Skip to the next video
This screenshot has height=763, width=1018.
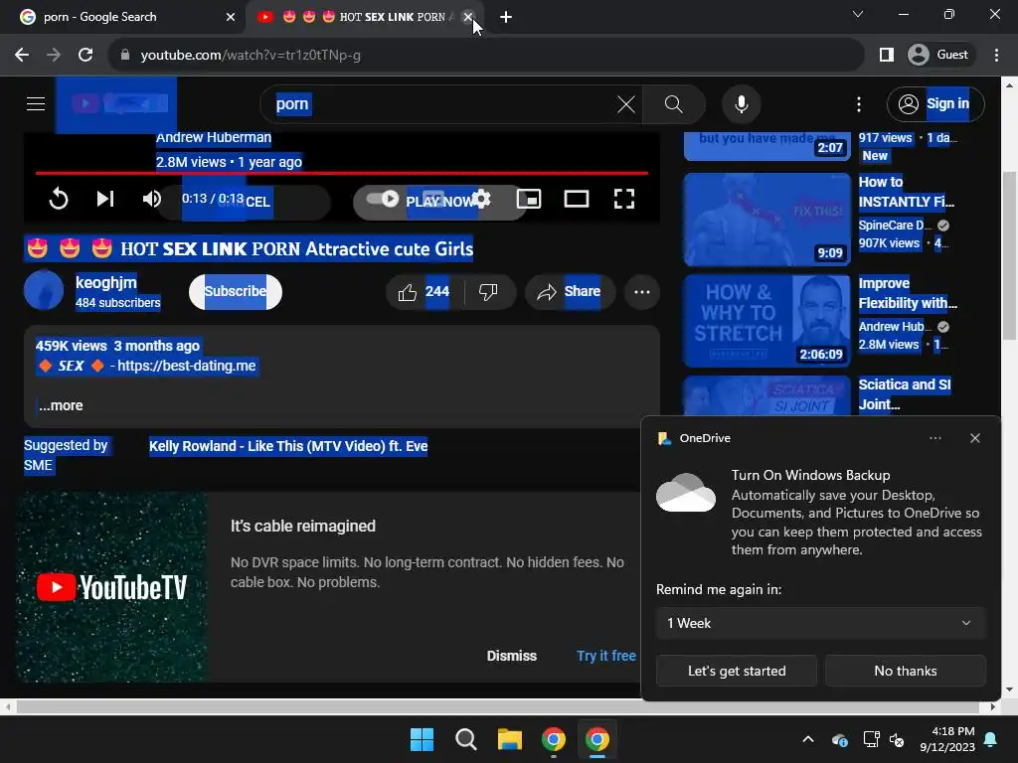(105, 199)
